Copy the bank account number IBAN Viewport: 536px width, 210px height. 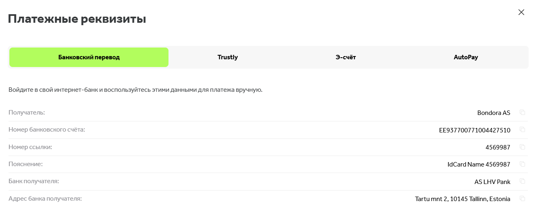pyautogui.click(x=523, y=130)
